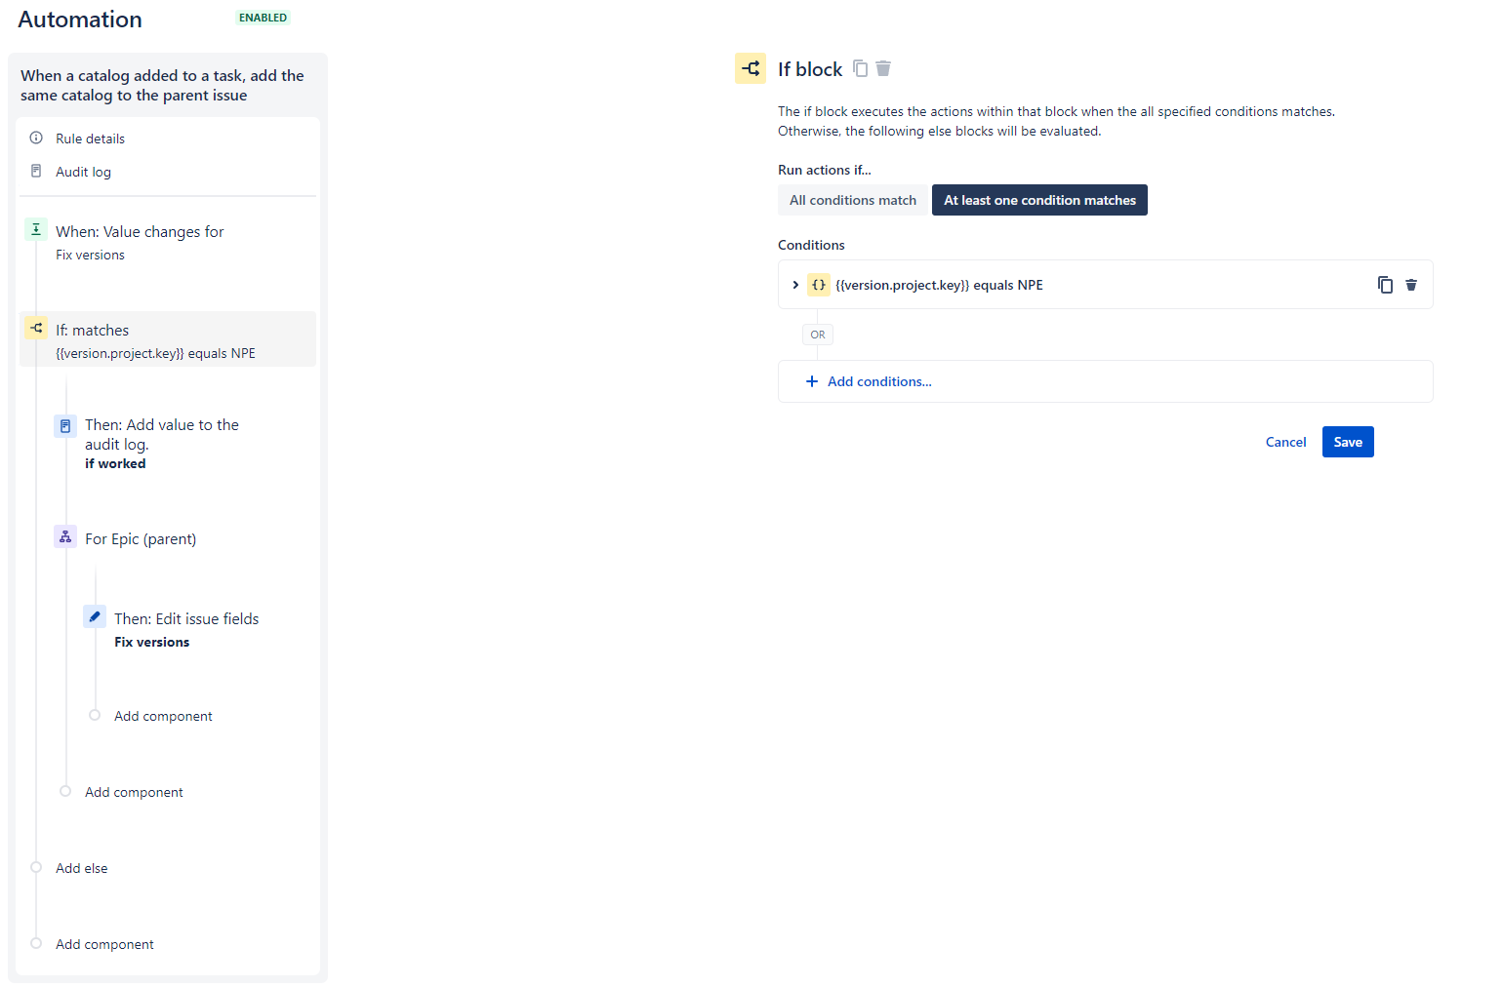Delete the If block using the trash icon
1503x987 pixels.
point(883,68)
